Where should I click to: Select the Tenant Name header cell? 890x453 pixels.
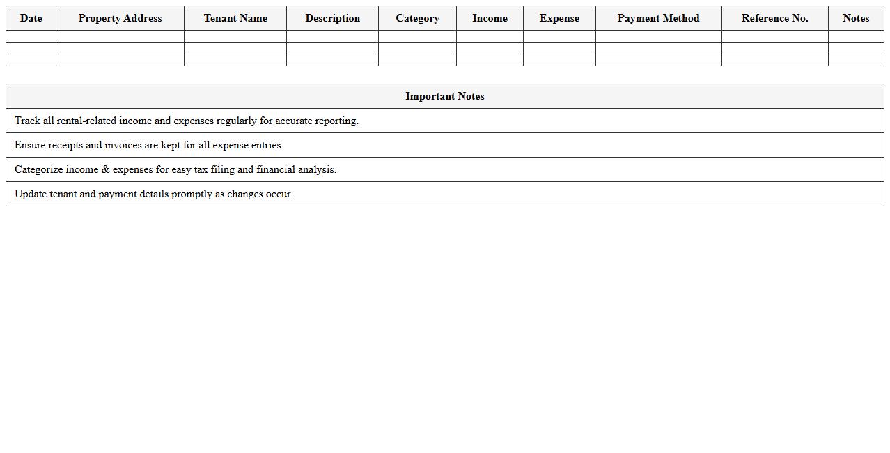click(235, 18)
